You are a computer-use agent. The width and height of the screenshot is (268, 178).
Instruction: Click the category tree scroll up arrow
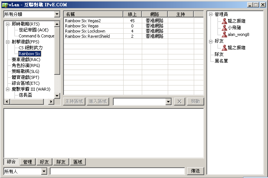(57, 24)
